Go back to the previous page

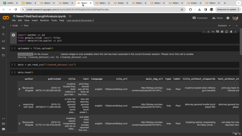(4, 9)
